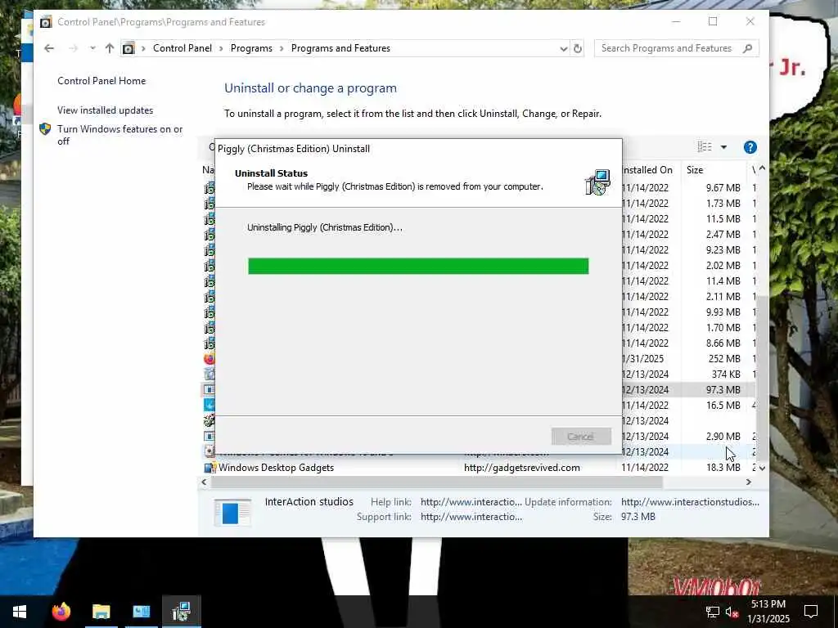Open View installed updates link
The width and height of the screenshot is (838, 628).
[x=106, y=110]
